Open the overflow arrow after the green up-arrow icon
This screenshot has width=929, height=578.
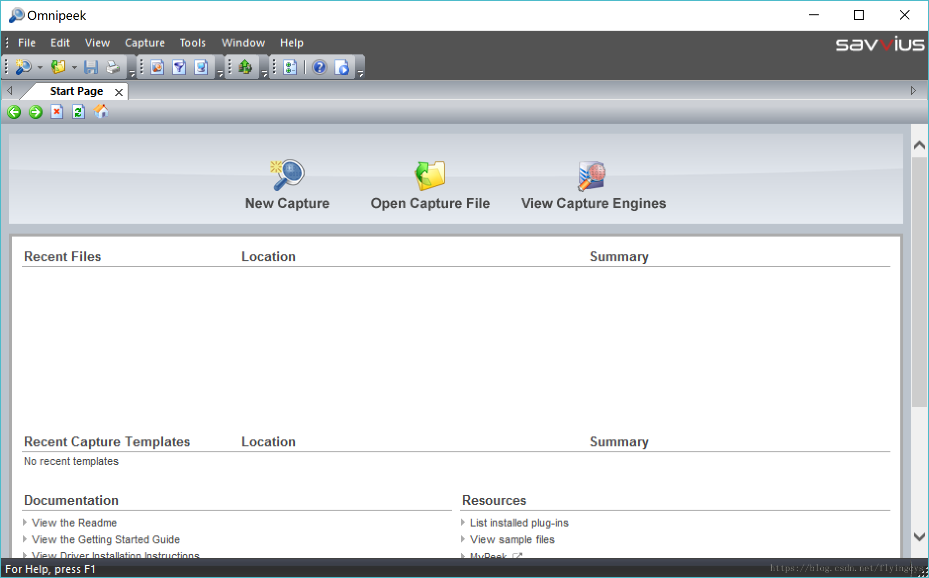tap(265, 74)
